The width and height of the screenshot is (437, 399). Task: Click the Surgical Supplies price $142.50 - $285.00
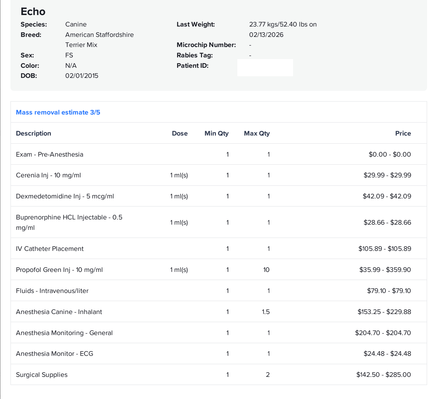383,375
